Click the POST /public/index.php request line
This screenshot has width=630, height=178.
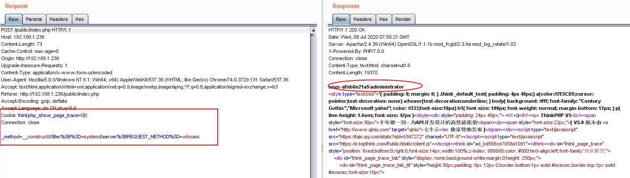tap(36, 30)
